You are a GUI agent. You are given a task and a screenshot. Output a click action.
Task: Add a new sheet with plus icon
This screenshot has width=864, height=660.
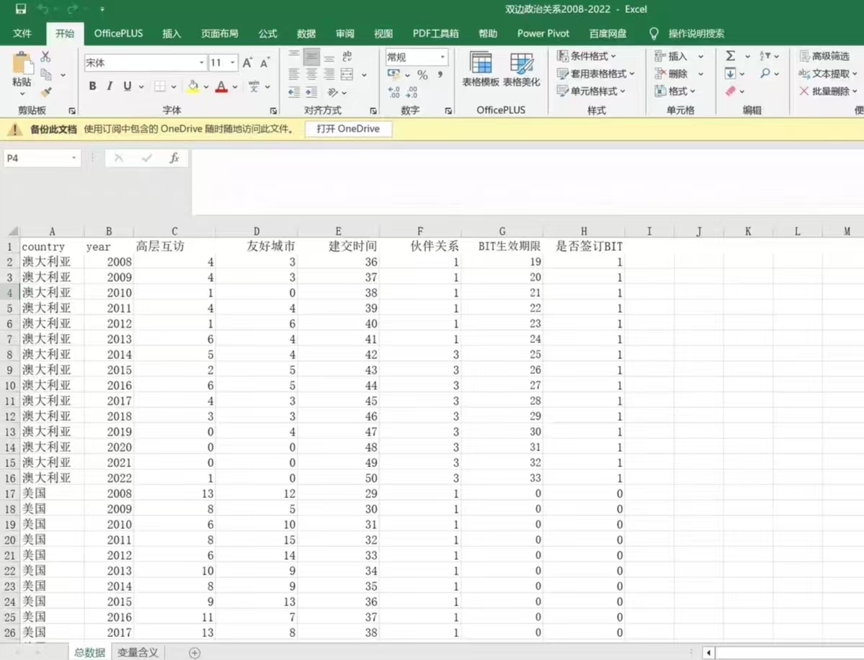[195, 653]
